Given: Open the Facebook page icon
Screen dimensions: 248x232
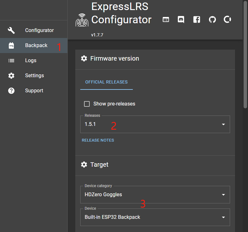Looking at the screenshot, I should point(197,20).
